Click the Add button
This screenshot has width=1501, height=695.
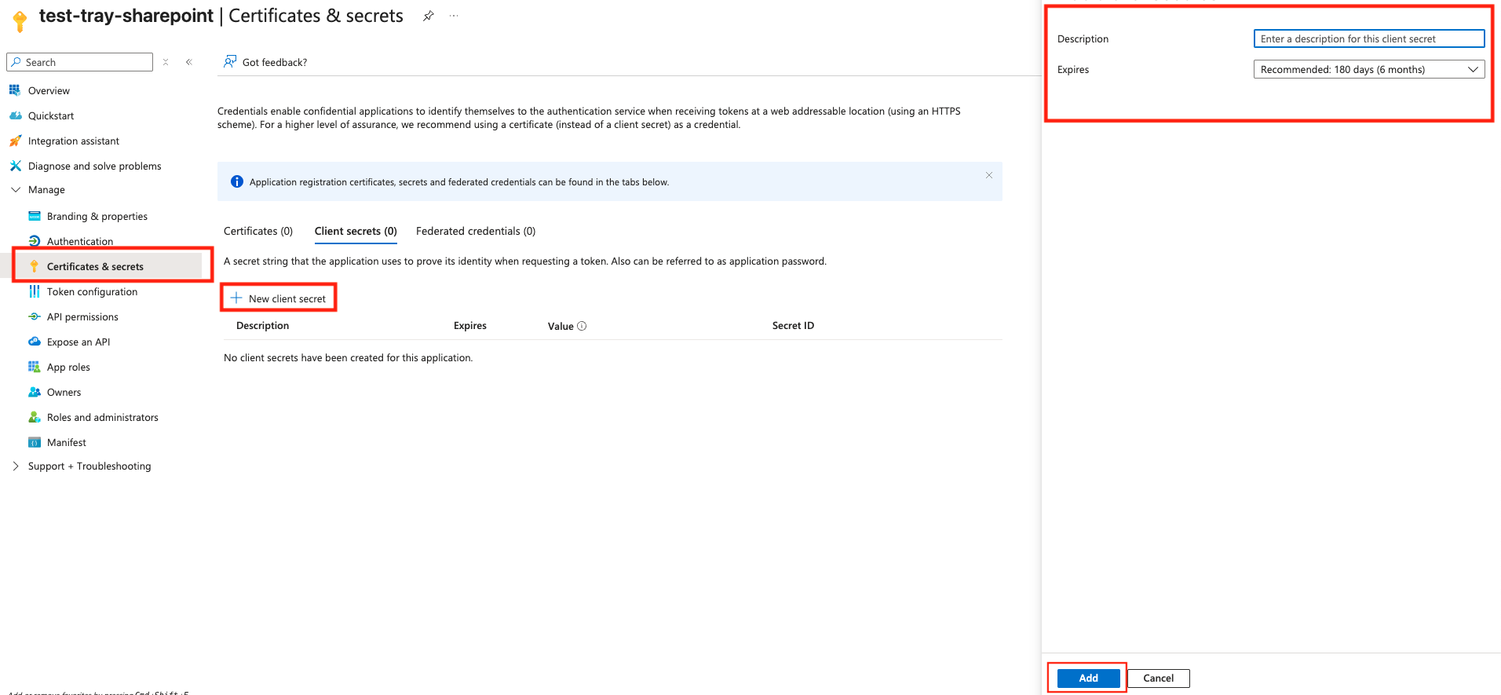coord(1088,678)
